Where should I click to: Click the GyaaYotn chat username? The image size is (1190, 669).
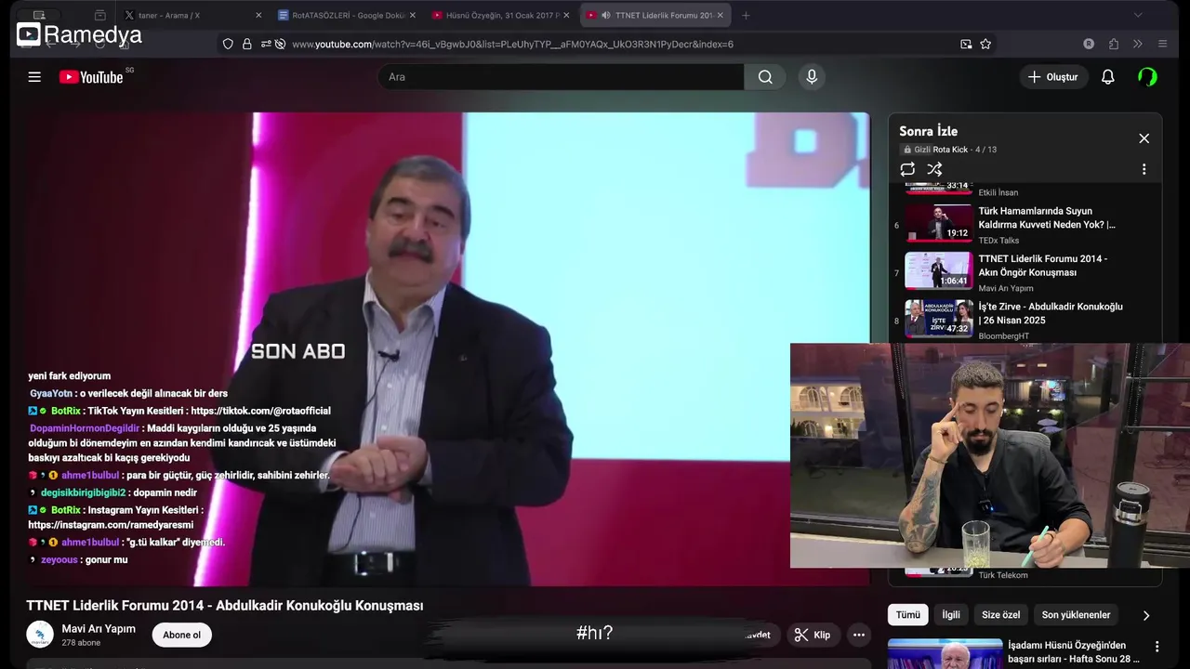[50, 393]
